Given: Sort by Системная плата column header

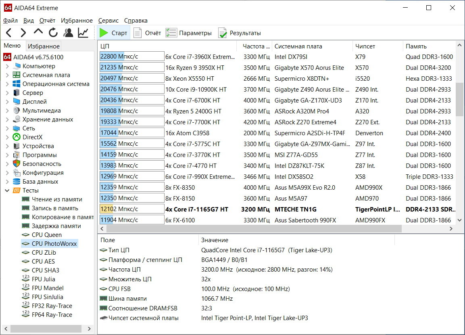Looking at the screenshot, I should [x=312, y=46].
